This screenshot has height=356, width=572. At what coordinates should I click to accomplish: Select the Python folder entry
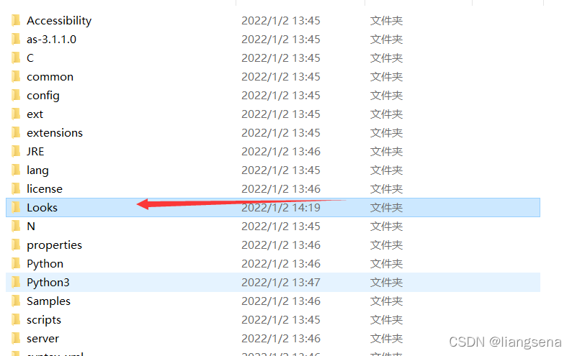pyautogui.click(x=273, y=263)
